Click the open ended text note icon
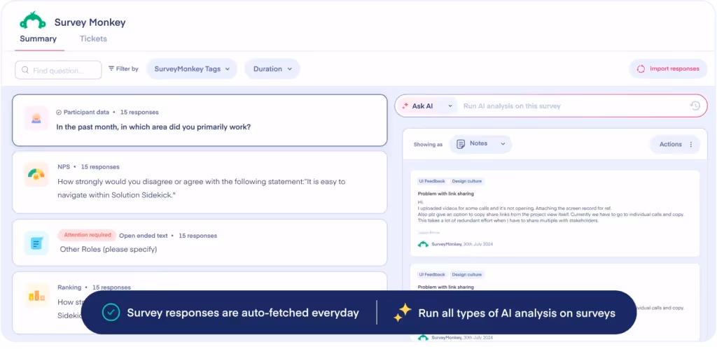The width and height of the screenshot is (717, 349). (36, 243)
